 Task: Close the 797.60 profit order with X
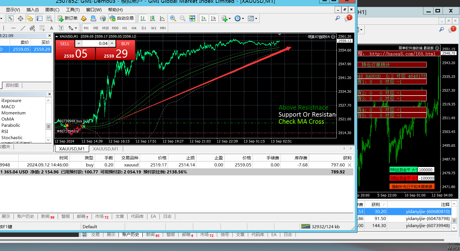pos(350,165)
